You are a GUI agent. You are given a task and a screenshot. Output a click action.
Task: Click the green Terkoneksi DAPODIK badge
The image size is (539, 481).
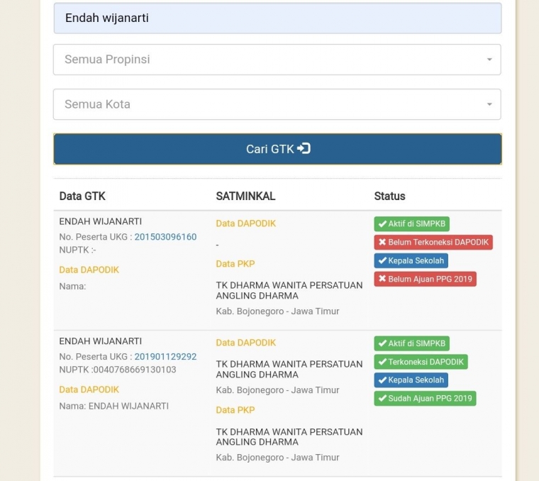coord(421,362)
